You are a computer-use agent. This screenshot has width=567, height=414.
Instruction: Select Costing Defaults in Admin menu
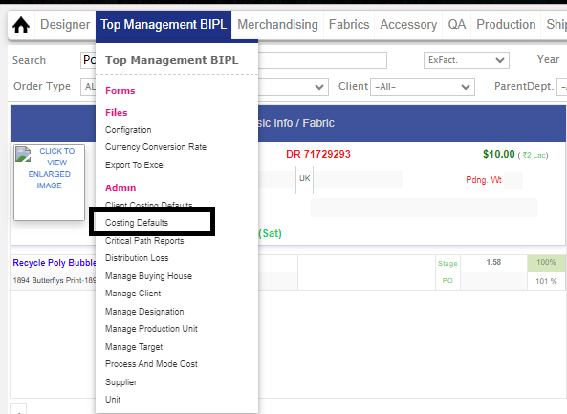(x=137, y=223)
